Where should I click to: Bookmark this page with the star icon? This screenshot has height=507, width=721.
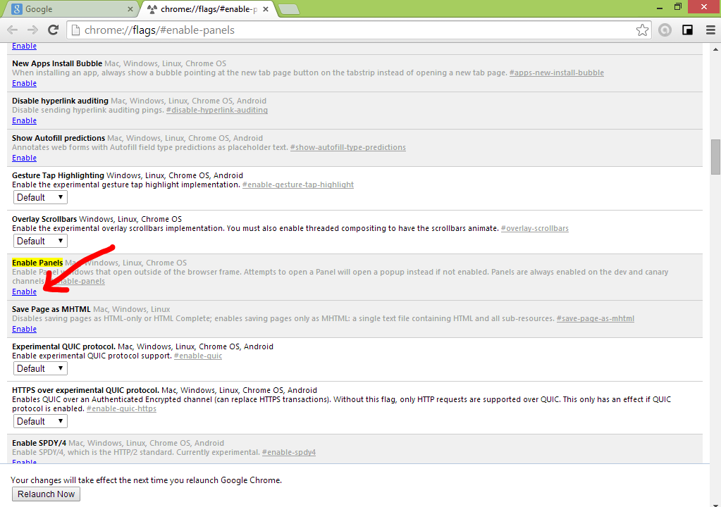point(642,30)
